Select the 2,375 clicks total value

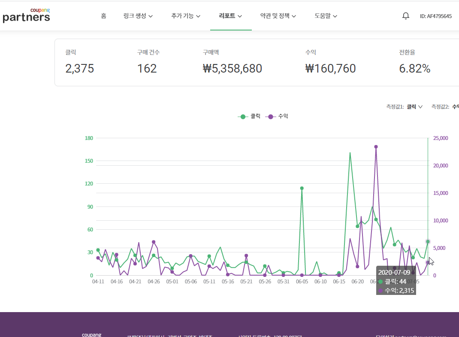(x=80, y=69)
